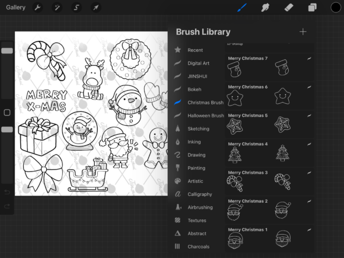Screen dimensions: 344x258
Task: Select the Paint brush tool
Action: 242,8
